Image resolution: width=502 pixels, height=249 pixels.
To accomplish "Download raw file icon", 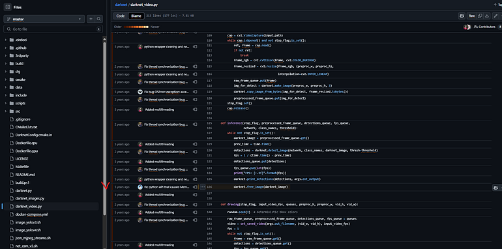I will (486, 16).
